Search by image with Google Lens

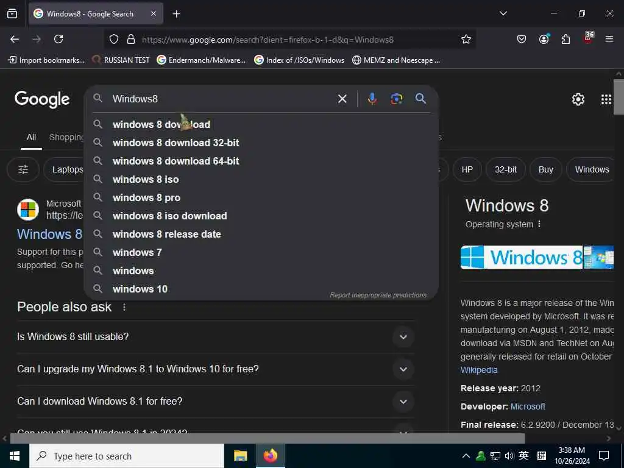396,99
